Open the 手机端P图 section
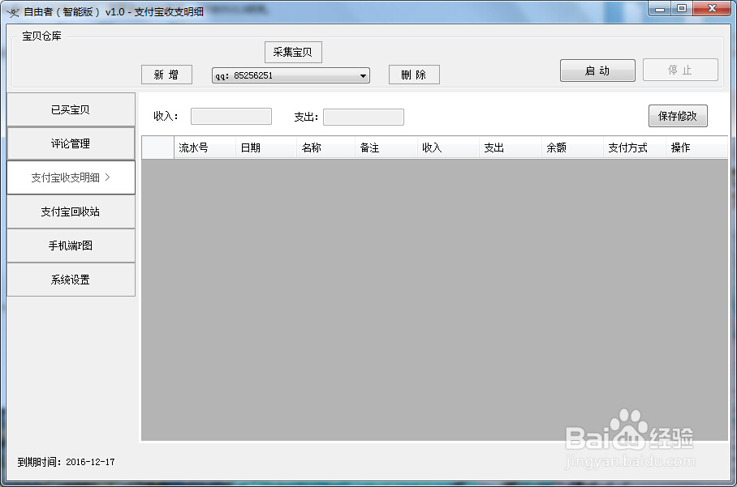This screenshot has height=487, width=737. (x=71, y=246)
